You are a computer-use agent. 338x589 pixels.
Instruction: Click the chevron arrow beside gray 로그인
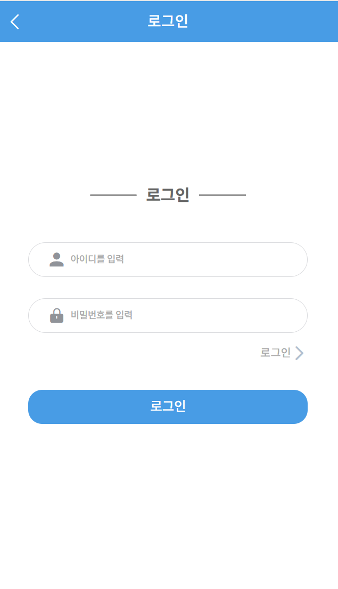point(300,353)
